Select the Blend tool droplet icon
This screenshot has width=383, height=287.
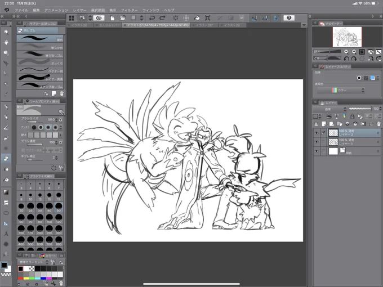pyautogui.click(x=6, y=169)
